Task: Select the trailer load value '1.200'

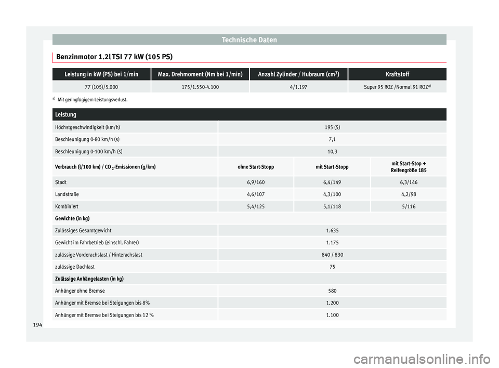Action: 332,303
